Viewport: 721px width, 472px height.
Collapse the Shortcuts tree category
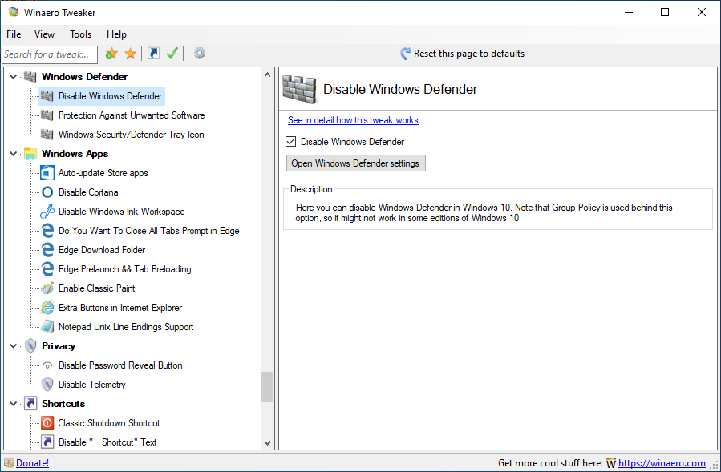[x=13, y=404]
